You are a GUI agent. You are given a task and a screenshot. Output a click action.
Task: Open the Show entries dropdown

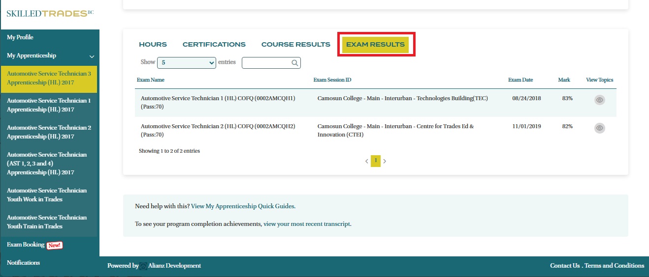click(x=186, y=63)
